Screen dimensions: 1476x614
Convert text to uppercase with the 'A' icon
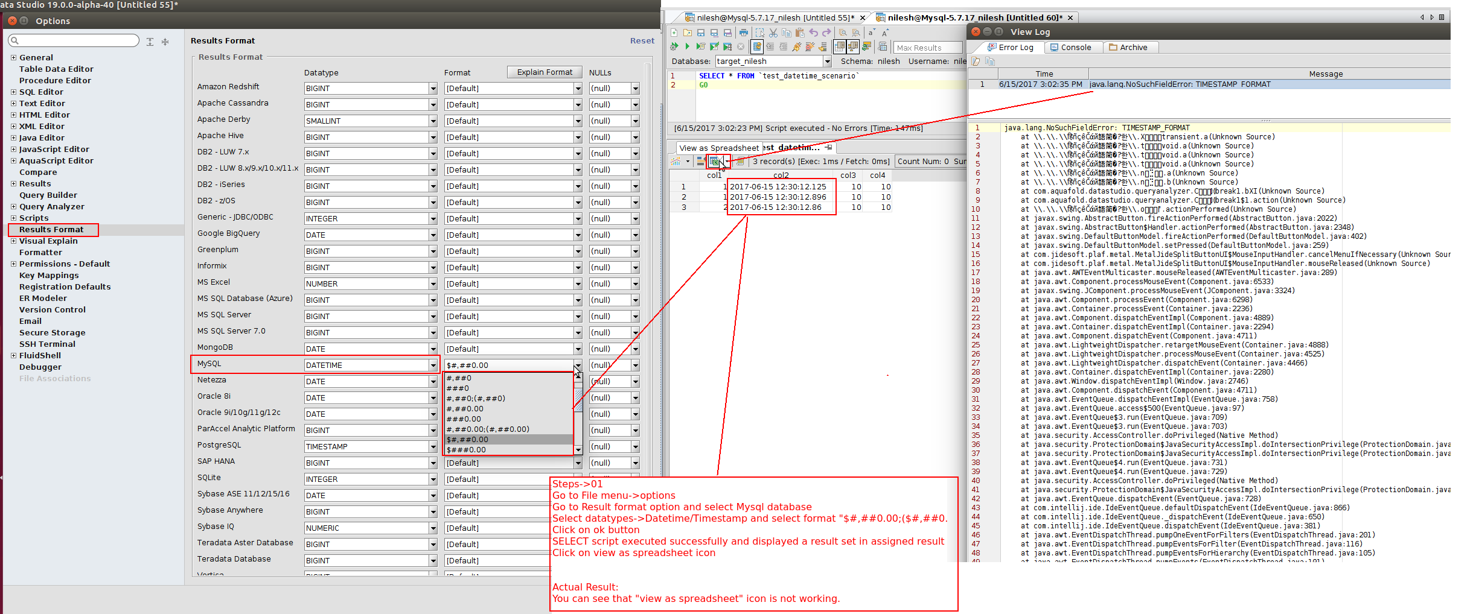[x=885, y=33]
